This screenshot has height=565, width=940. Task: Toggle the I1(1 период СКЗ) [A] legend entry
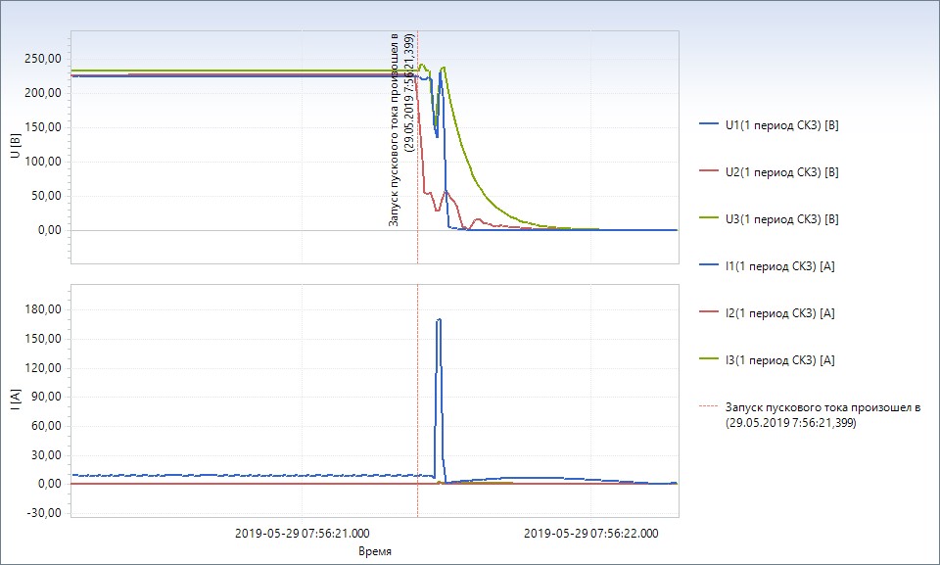779,265
